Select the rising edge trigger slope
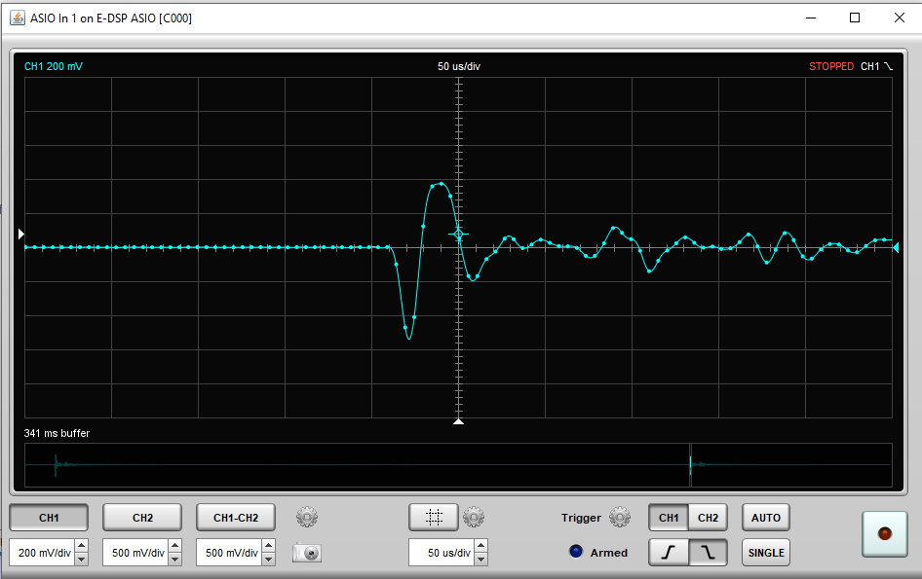The image size is (922, 579). [669, 553]
